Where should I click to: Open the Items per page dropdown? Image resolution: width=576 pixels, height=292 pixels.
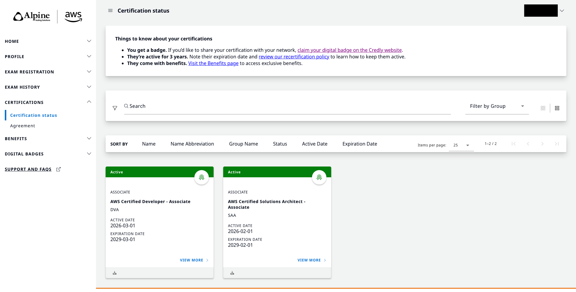click(461, 145)
